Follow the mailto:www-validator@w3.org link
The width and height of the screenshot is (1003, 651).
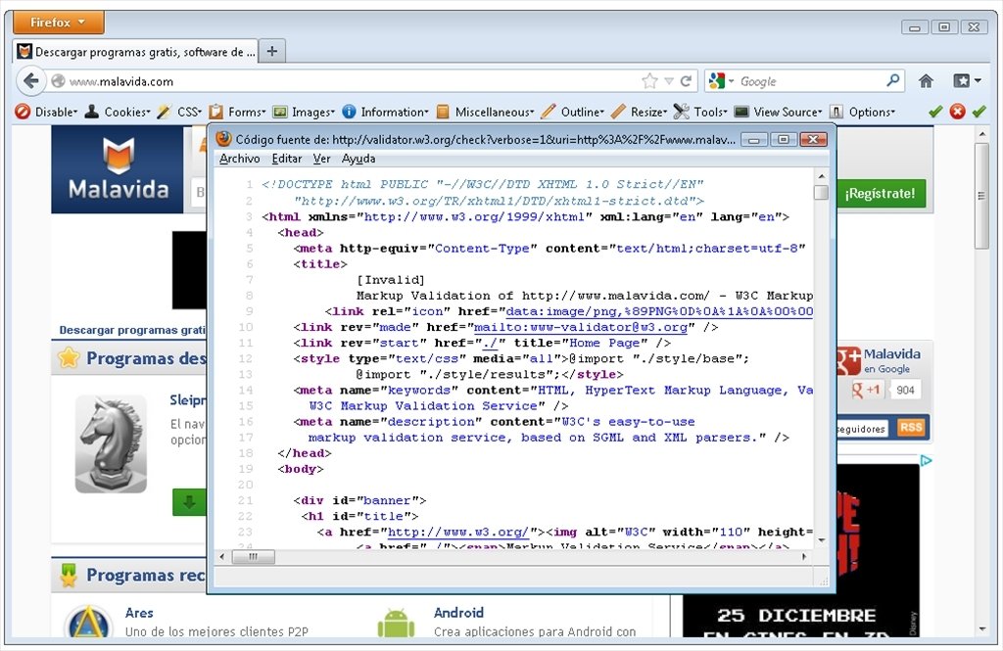pyautogui.click(x=581, y=327)
